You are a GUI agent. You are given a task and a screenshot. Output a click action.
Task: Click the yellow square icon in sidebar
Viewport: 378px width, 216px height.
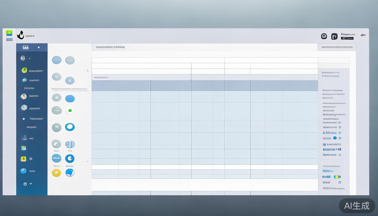[23, 159]
